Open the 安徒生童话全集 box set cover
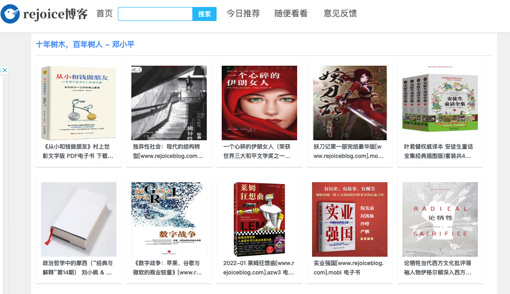510x294 pixels. click(x=440, y=103)
